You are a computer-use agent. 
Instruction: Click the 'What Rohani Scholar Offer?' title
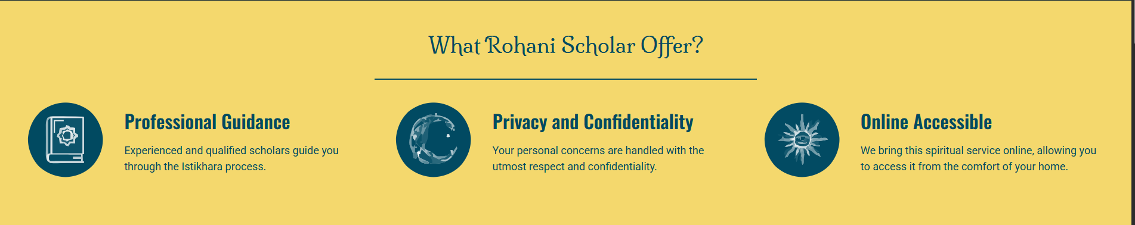click(566, 46)
